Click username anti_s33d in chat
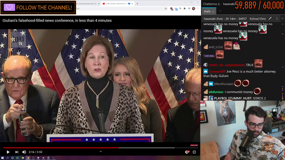This screenshot has width=285, height=160. tap(216, 47)
